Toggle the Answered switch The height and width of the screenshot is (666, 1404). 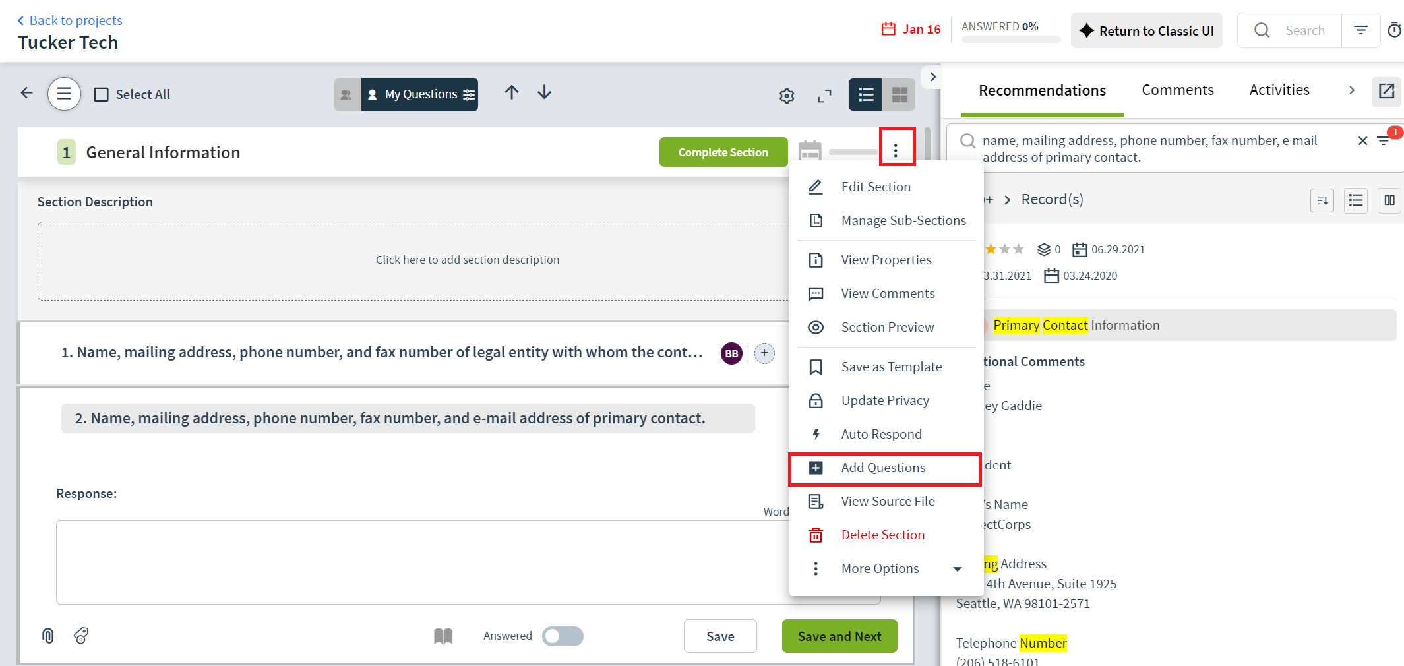[x=563, y=636]
